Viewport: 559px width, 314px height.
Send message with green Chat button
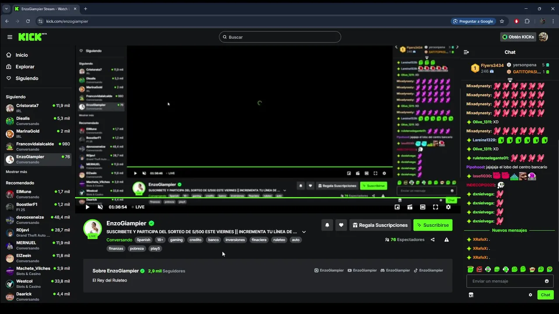click(545, 295)
